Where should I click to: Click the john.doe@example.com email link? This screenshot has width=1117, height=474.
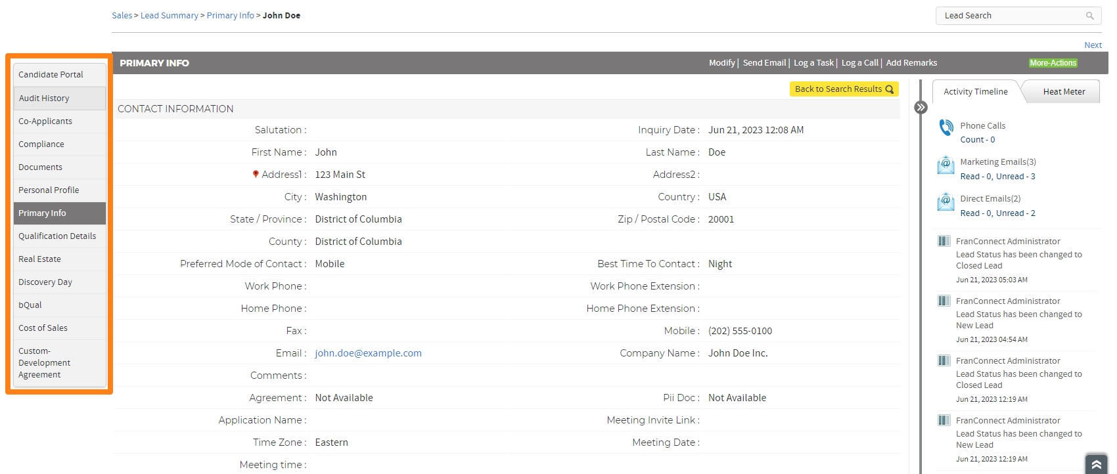[x=368, y=353]
